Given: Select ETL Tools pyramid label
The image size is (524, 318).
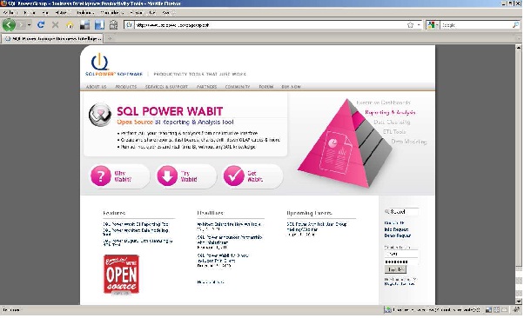Looking at the screenshot, I should click(x=394, y=132).
